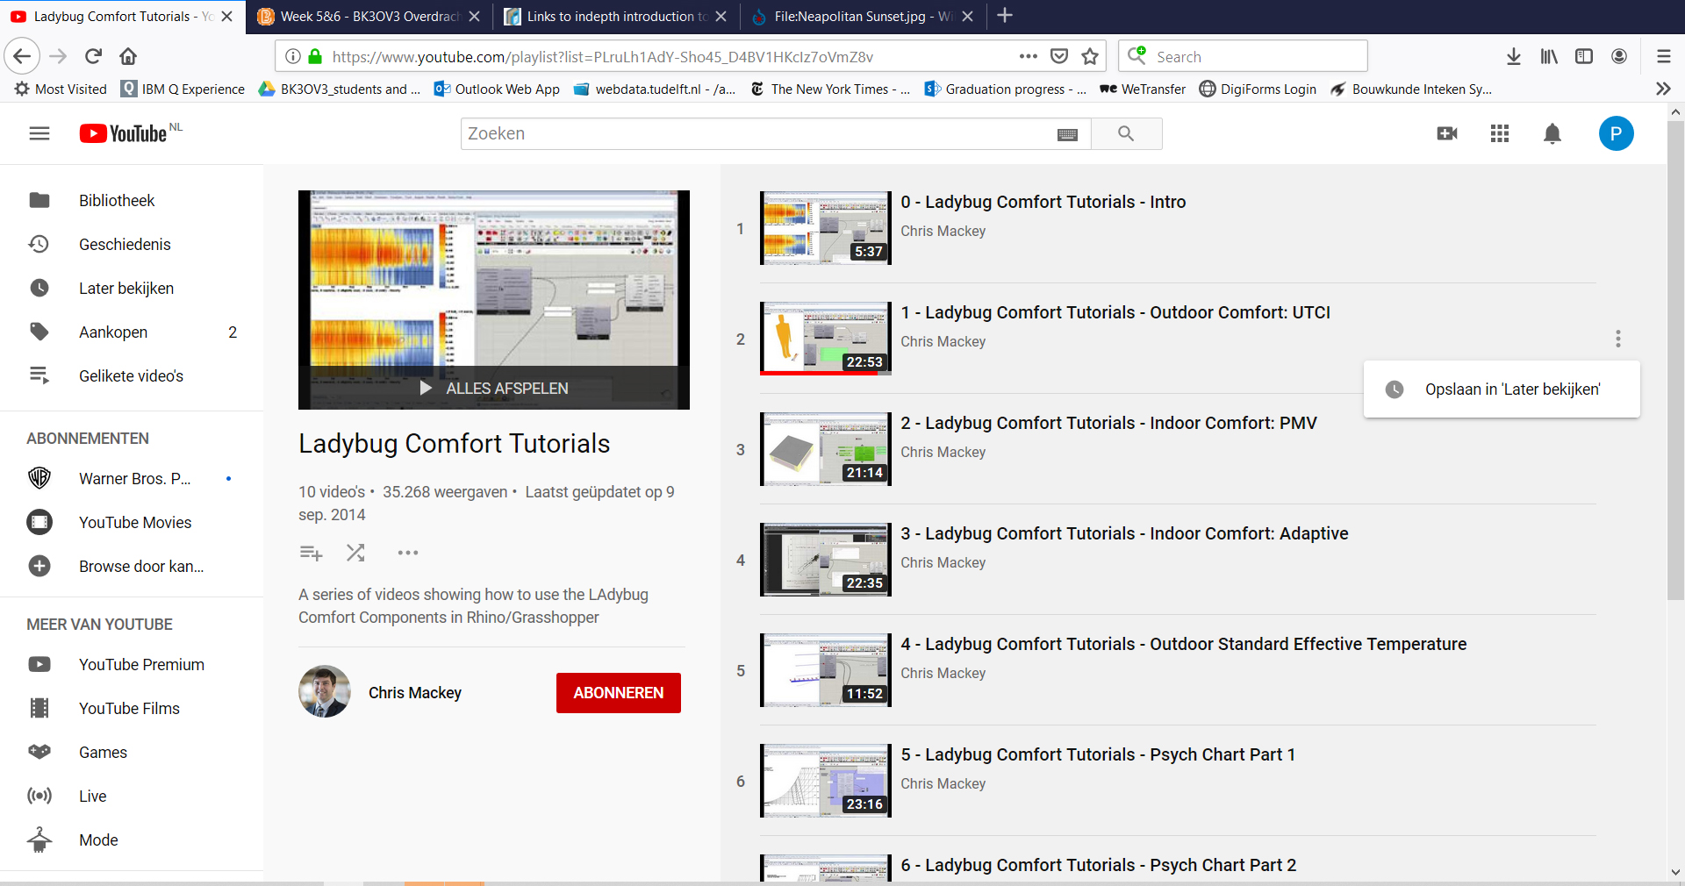Open the notifications bell

tap(1552, 133)
